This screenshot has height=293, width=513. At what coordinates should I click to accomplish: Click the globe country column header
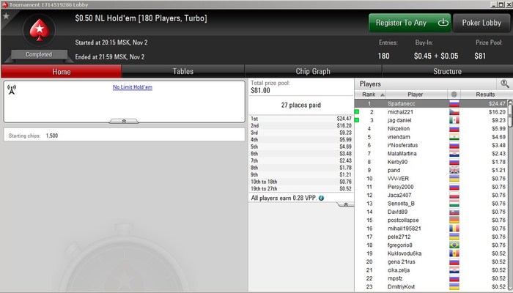pos(454,94)
